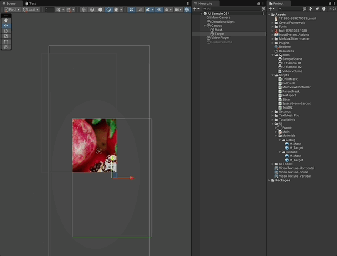Click Project search-by-import-log icon
This screenshot has width=337, height=256.
[324, 9]
